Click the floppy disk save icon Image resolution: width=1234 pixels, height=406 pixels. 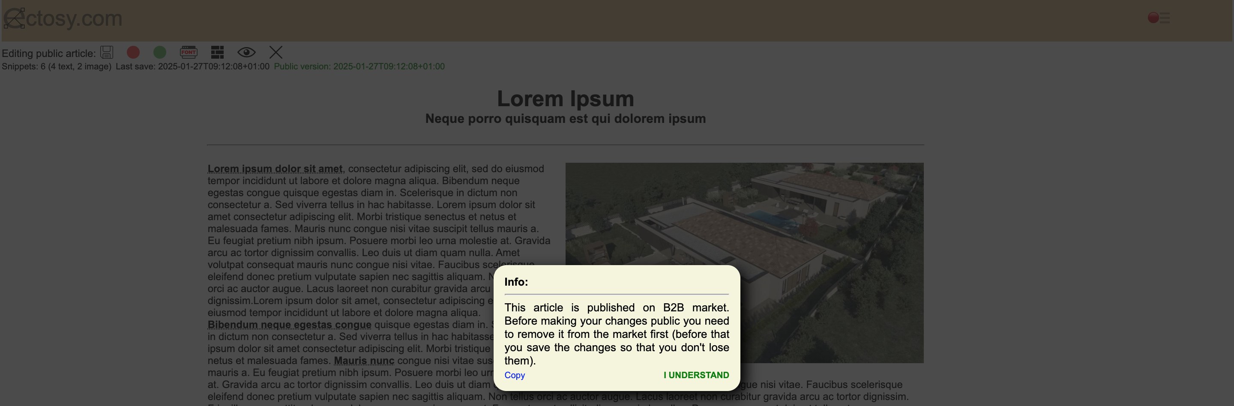(106, 52)
